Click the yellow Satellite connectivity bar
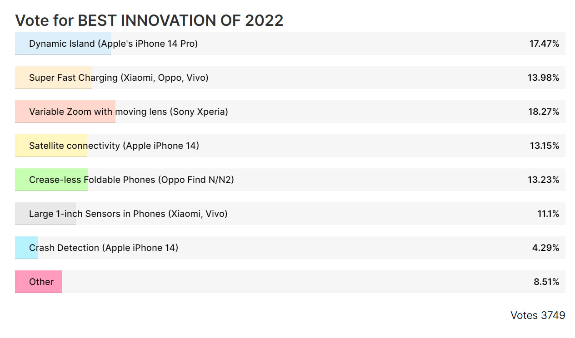575x338 pixels. (x=51, y=146)
